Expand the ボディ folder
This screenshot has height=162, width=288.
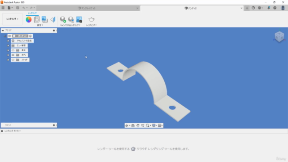(8, 55)
